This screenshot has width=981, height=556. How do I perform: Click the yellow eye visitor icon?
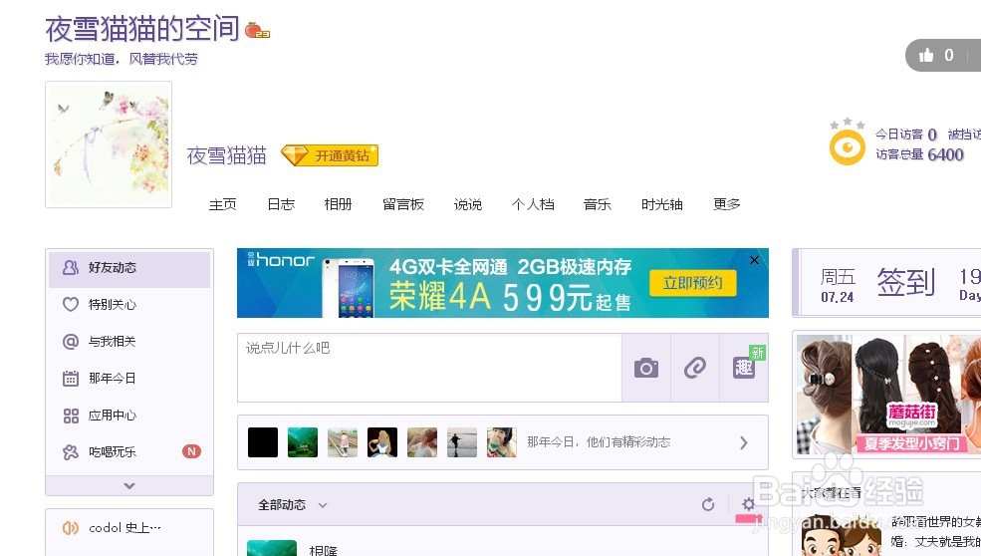tap(848, 147)
